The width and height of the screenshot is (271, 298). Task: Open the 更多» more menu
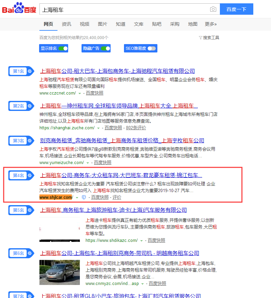tap(211, 24)
